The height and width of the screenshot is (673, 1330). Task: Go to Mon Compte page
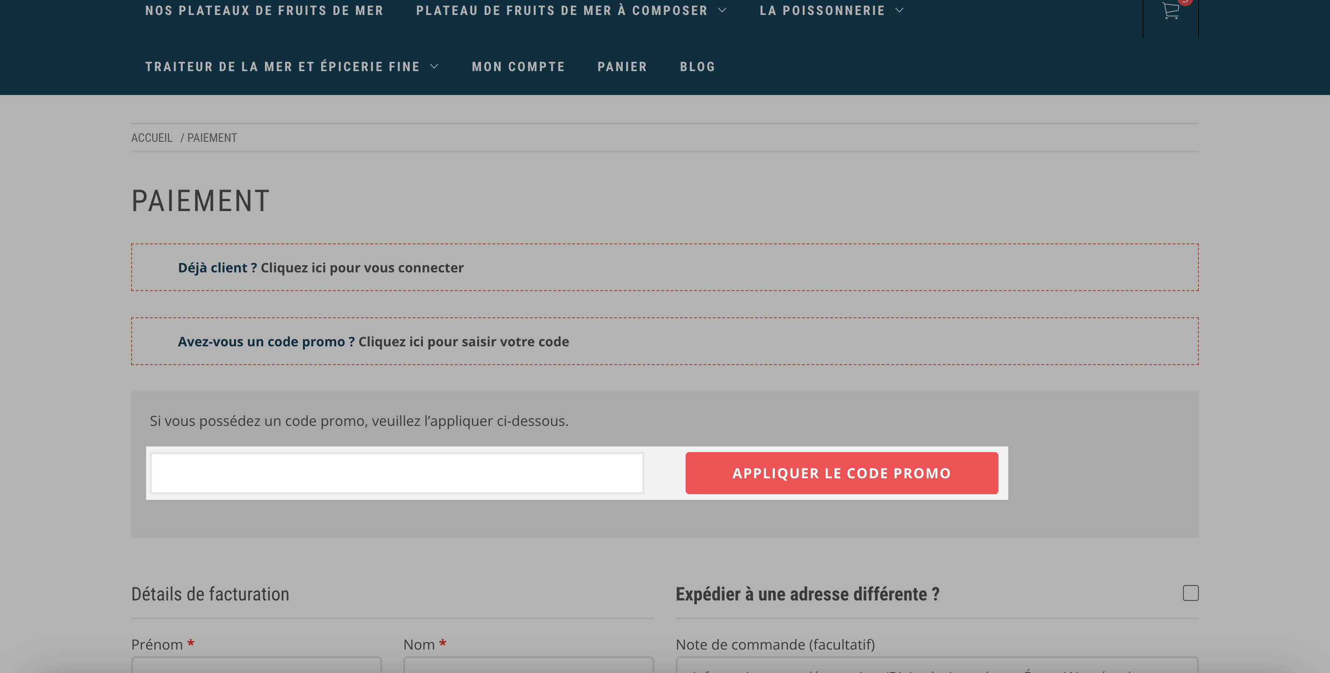[518, 66]
